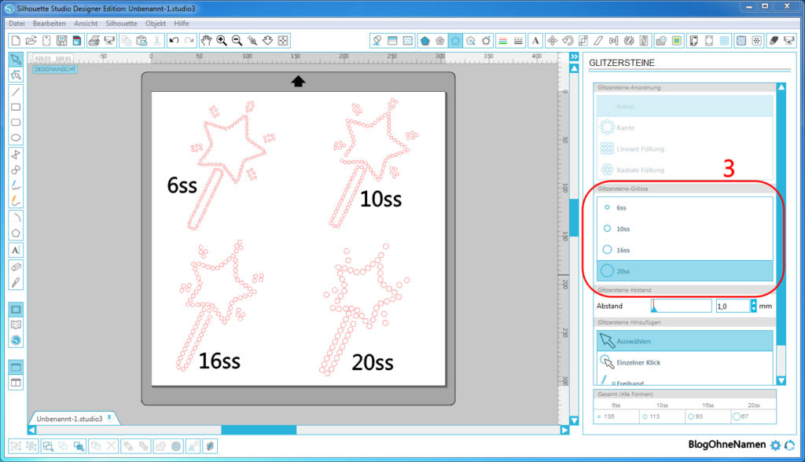Open the Datei menu

click(x=17, y=24)
